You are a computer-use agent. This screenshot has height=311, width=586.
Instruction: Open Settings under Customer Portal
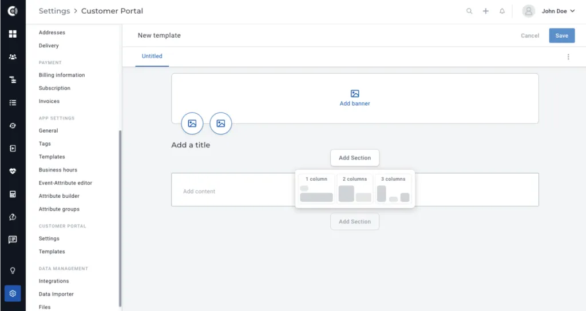click(49, 238)
